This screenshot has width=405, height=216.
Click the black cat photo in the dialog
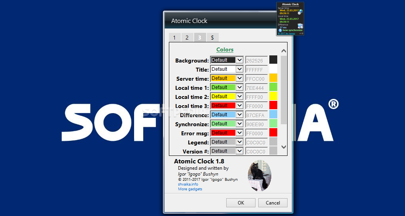[x=259, y=176]
